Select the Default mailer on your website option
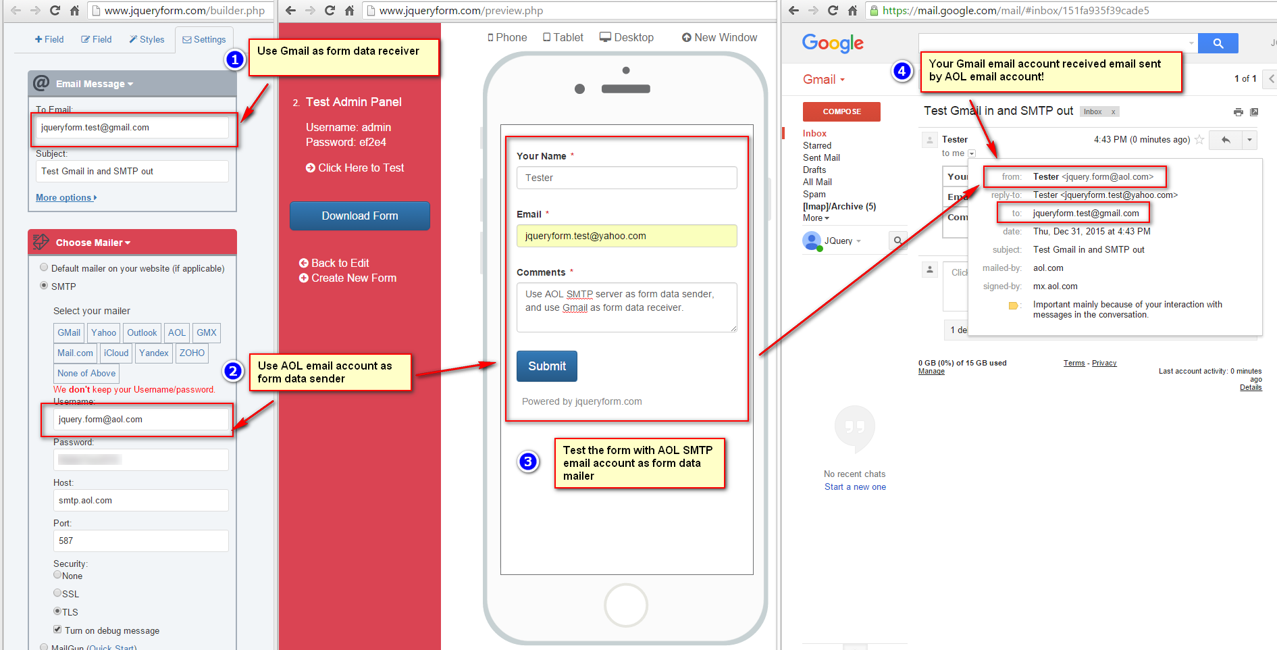 pos(44,268)
